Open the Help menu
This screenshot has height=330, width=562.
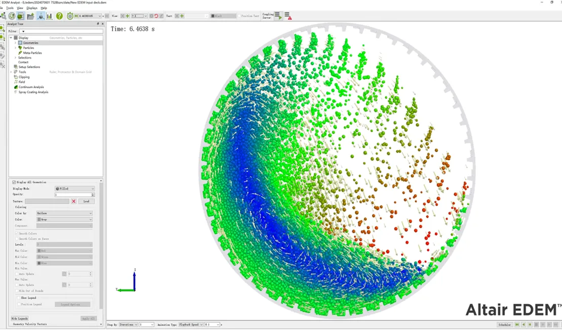point(44,8)
